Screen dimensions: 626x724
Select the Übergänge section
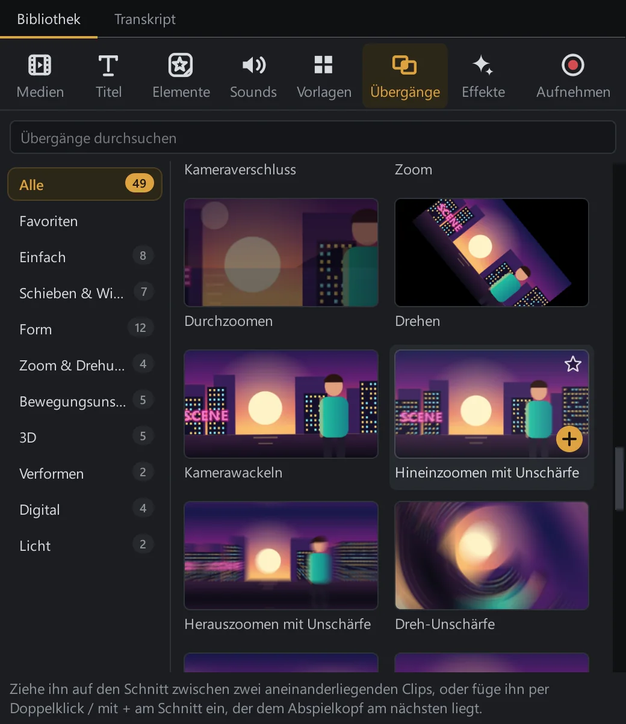(405, 76)
